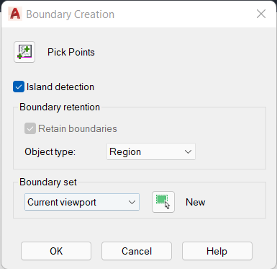
Task: Click the Pick Points text label
Action: pyautogui.click(x=71, y=52)
